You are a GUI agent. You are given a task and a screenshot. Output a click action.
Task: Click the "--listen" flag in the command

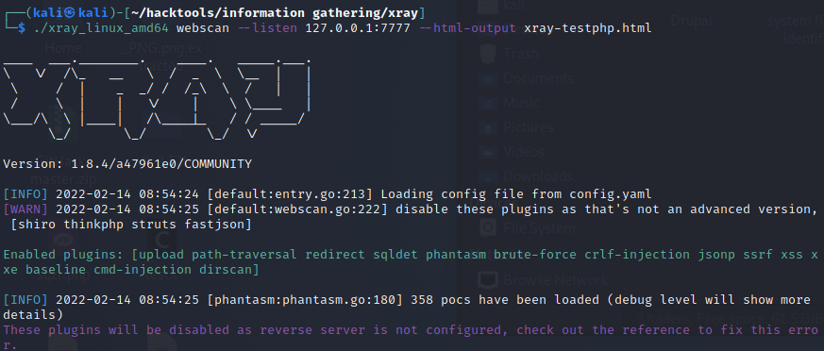267,28
